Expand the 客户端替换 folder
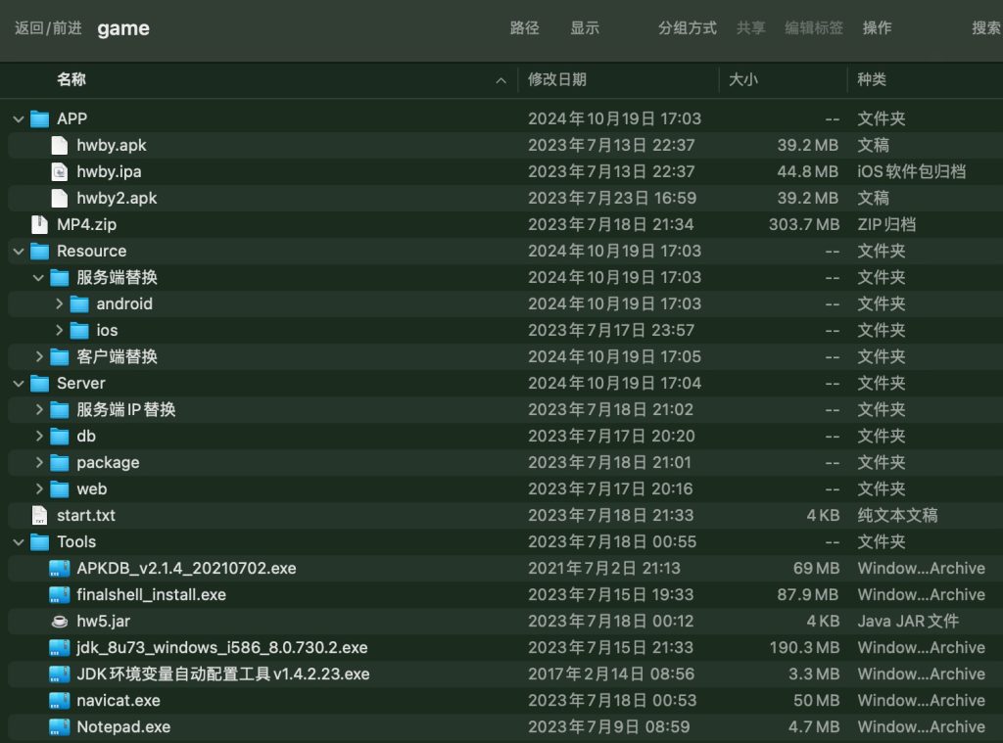Screen dimensions: 1003x743 coord(39,356)
